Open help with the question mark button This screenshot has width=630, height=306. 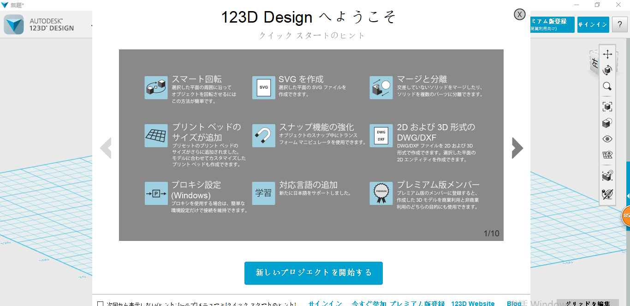620,24
